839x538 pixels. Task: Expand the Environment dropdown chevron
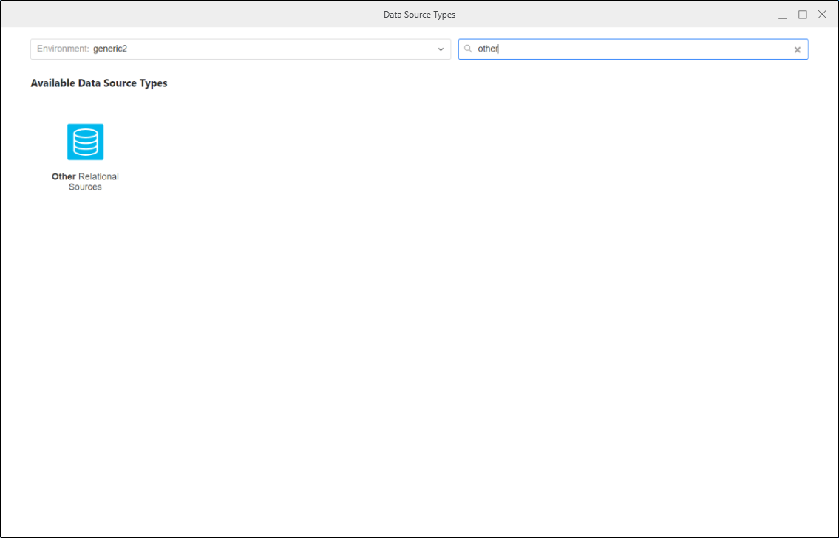pos(441,49)
